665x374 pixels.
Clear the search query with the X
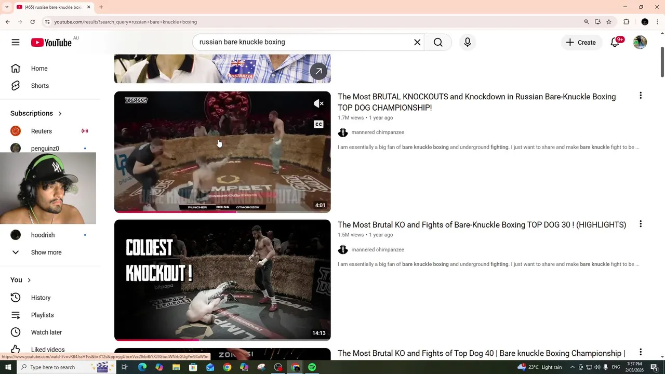(x=417, y=42)
